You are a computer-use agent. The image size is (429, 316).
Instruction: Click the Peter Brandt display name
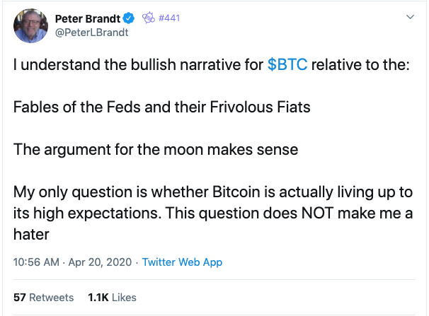click(88, 18)
